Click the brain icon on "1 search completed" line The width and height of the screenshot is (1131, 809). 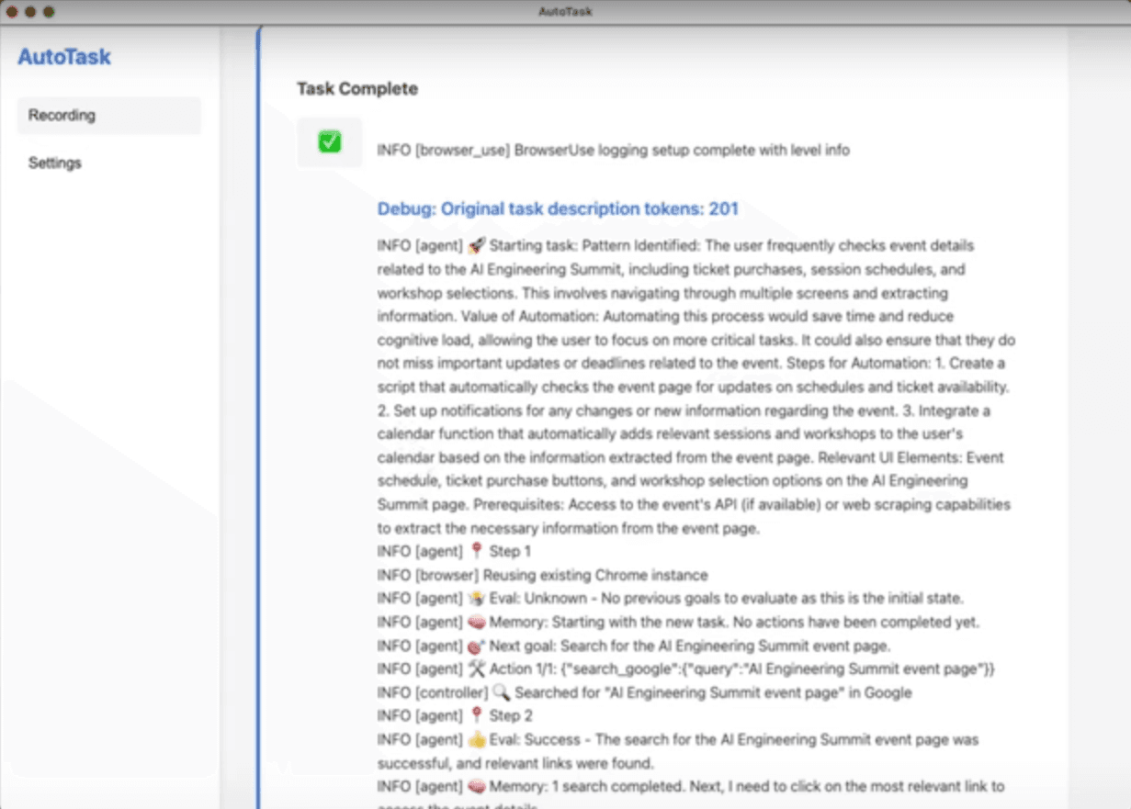coord(476,787)
